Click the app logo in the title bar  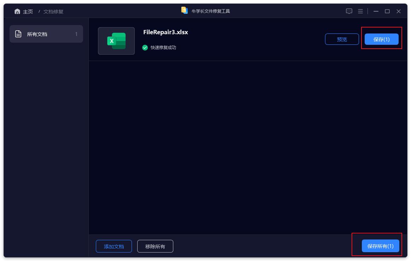click(x=184, y=10)
